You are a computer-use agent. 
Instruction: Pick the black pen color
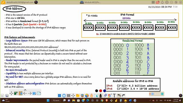[x=97, y=91]
